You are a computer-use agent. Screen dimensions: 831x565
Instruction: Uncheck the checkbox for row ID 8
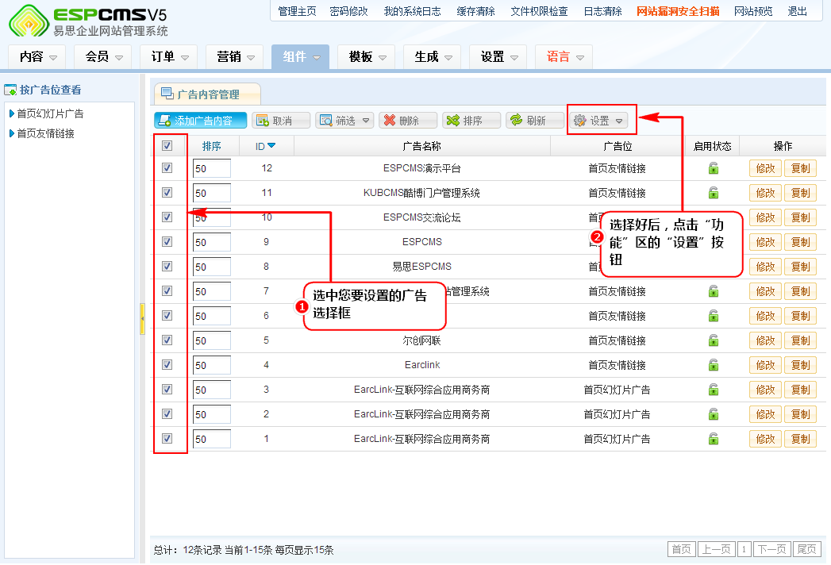point(167,266)
